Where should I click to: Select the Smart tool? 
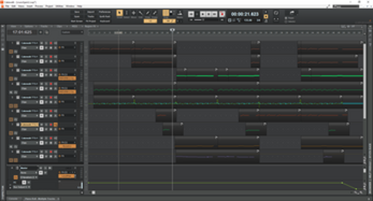(x=119, y=13)
